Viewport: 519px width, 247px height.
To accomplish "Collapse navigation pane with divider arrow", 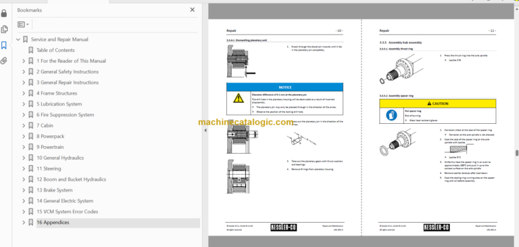I will pos(205,131).
